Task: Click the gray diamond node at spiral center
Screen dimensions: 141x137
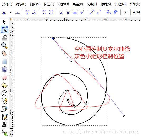Action: click(x=68, y=100)
